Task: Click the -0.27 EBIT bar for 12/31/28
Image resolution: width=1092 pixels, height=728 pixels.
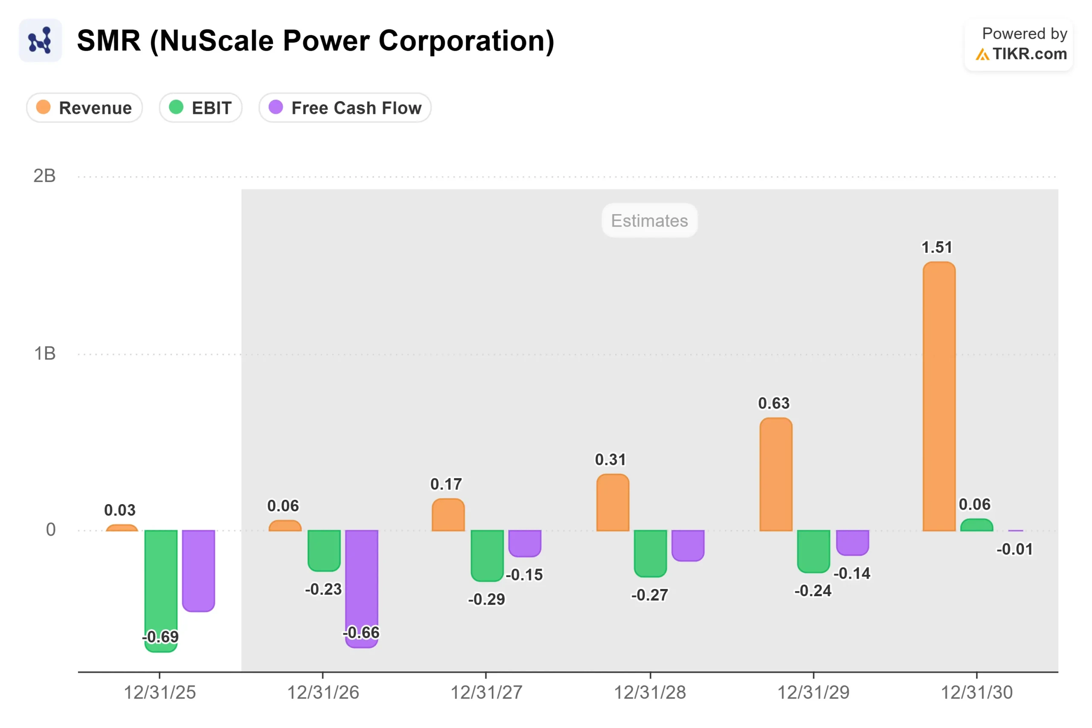Action: pyautogui.click(x=651, y=553)
